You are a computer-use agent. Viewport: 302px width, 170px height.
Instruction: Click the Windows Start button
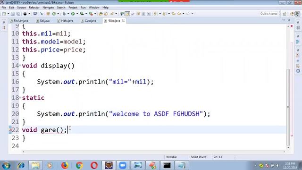tap(6, 165)
